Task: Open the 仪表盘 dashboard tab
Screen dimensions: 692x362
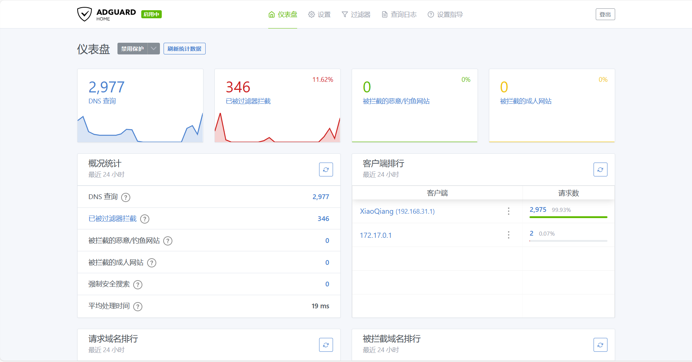Action: pyautogui.click(x=283, y=15)
